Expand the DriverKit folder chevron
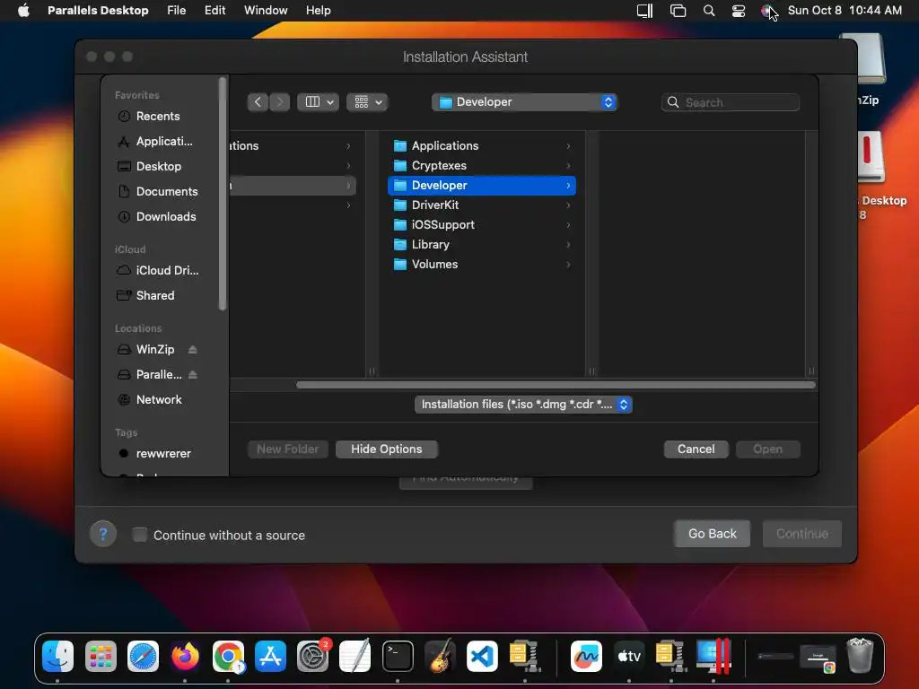 [568, 205]
